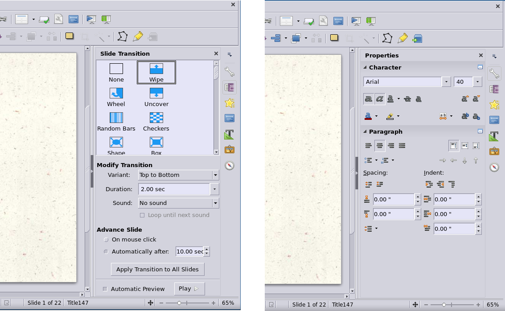Open Master Pages deck in left sidebar
This screenshot has height=311, width=505.
[x=229, y=118]
